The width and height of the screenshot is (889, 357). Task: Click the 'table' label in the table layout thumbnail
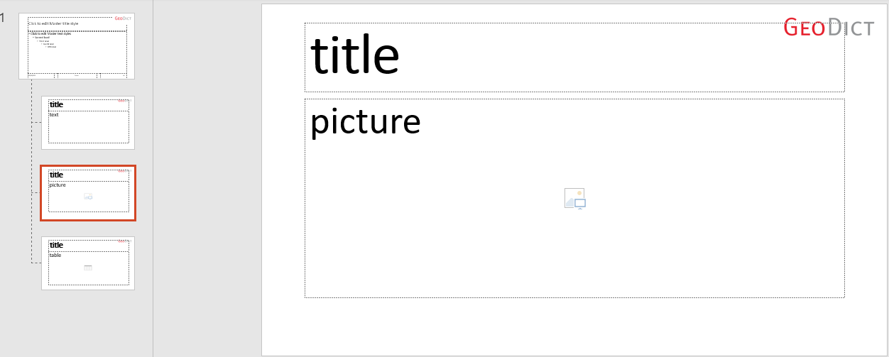[55, 256]
